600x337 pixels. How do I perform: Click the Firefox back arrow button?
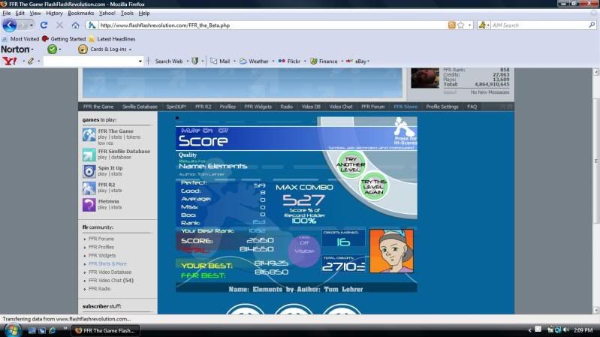click(x=11, y=25)
